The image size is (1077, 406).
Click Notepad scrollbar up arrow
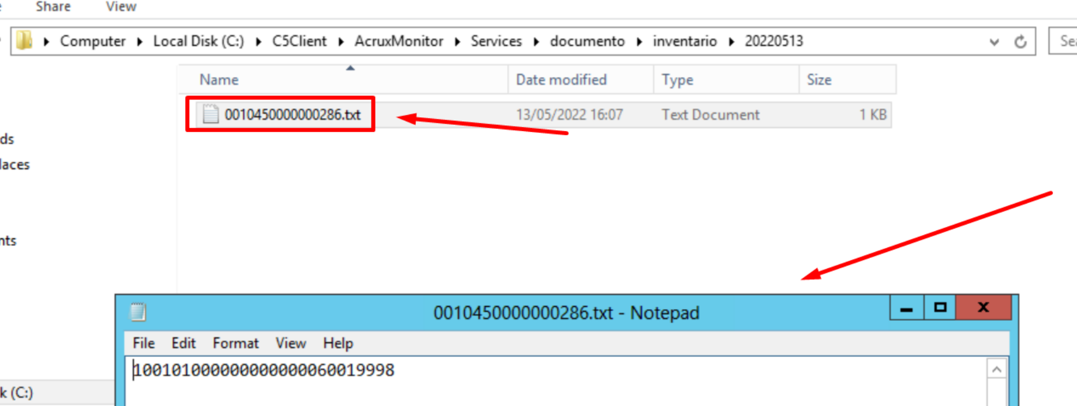997,370
